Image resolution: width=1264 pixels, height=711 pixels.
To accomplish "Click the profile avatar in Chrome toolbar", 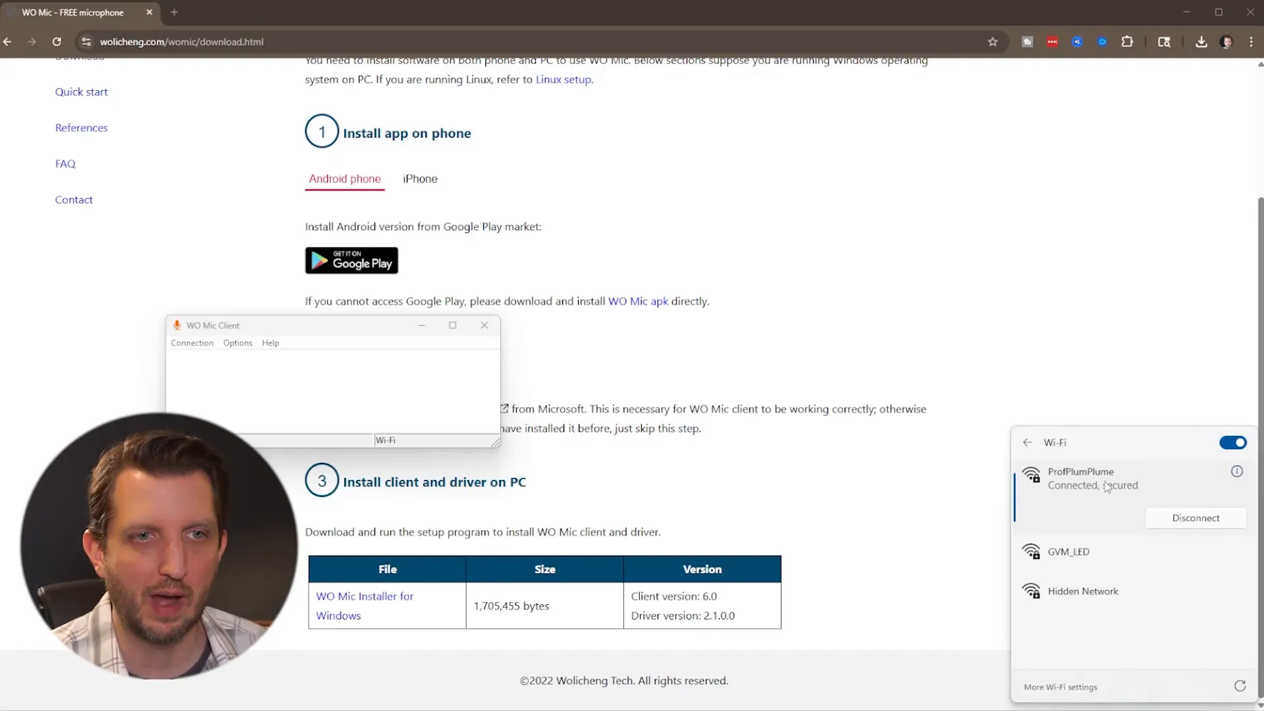I will tap(1226, 41).
